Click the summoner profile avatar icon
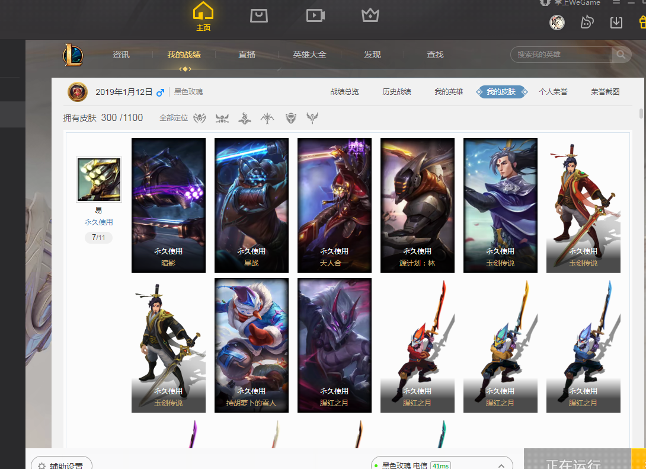This screenshot has width=646, height=469. 78,91
